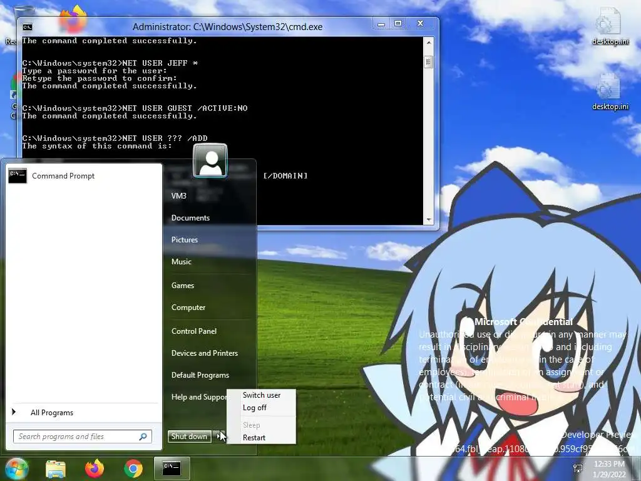
Task: Click the arrow next to Shut down
Action: point(220,437)
